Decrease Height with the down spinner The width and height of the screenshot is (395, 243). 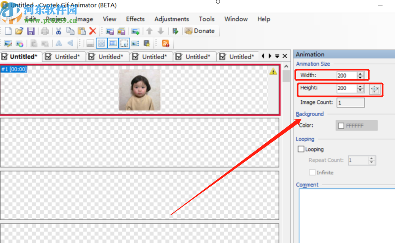coord(360,90)
